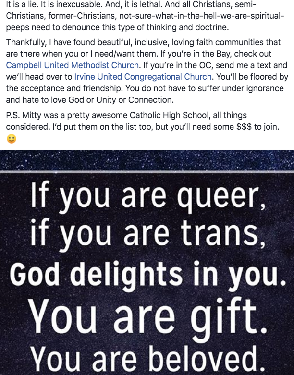294x375 pixels.
Task: Click the smiley face emoji
Action: tap(12, 139)
